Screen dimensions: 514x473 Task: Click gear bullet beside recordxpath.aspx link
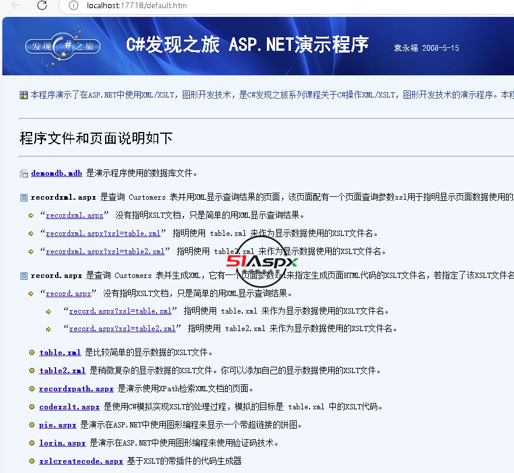(32, 389)
